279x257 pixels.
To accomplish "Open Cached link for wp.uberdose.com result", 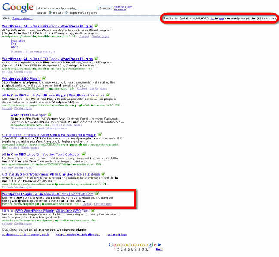I will click(x=82, y=88).
